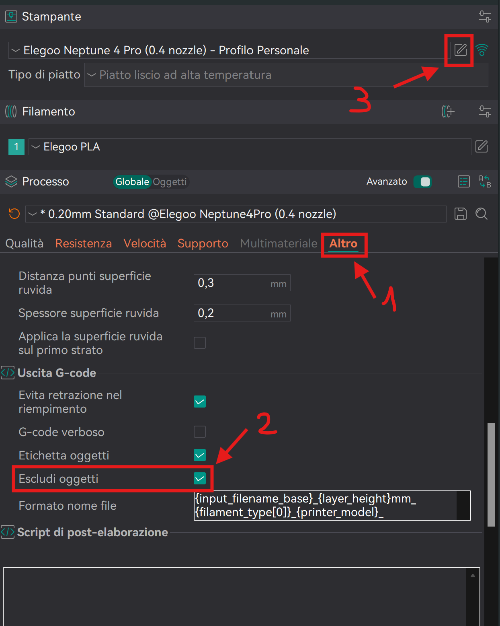
Task: Edit the Elegoo PLA filament preset
Action: (x=481, y=146)
